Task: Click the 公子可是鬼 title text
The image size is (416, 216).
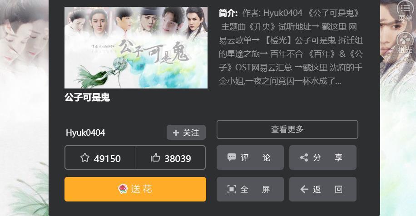Action: coord(87,97)
